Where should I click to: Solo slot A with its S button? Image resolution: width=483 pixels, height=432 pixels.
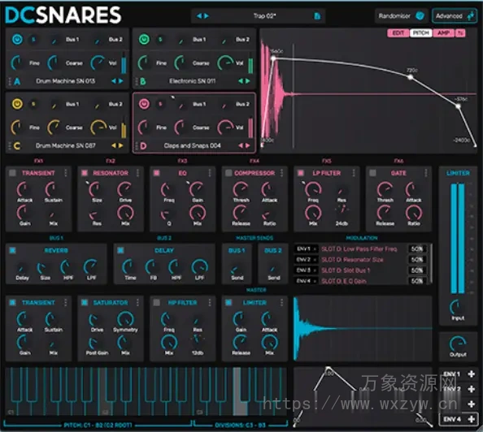[33, 40]
